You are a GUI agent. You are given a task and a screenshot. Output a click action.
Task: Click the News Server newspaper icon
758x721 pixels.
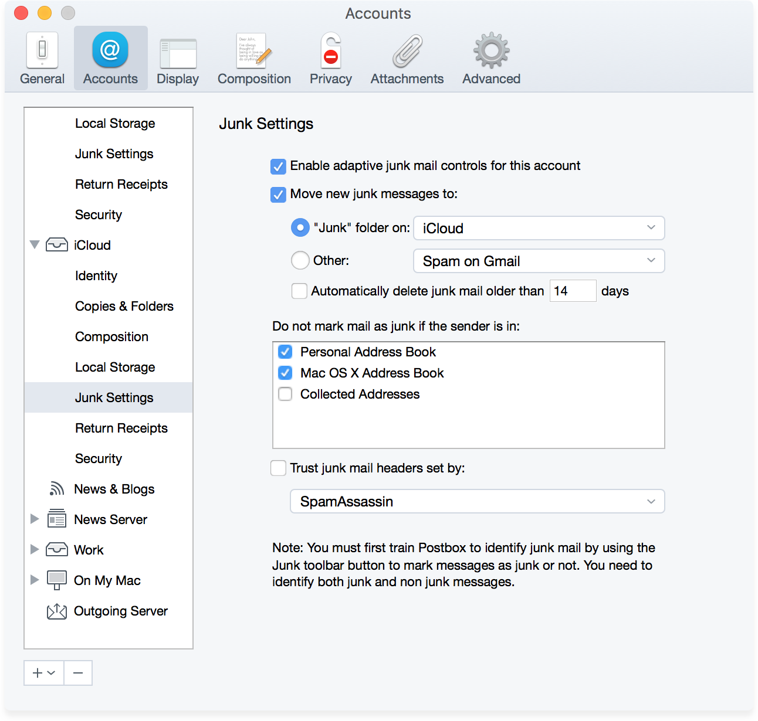(x=57, y=519)
